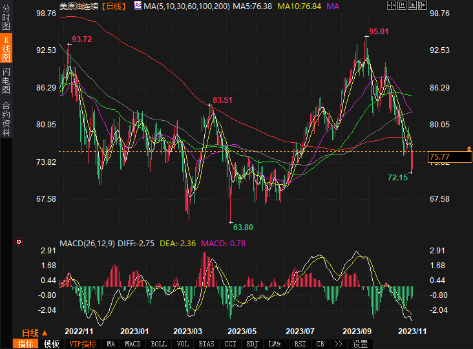This screenshot has width=473, height=349.
Task: Select the K线图 sidebar tab
Action: click(x=6, y=50)
